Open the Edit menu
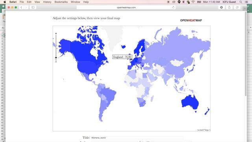The image size is (252, 142). pos(29,2)
